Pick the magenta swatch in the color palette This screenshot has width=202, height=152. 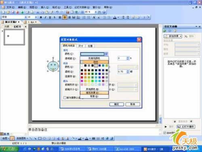pyautogui.click(x=82, y=81)
